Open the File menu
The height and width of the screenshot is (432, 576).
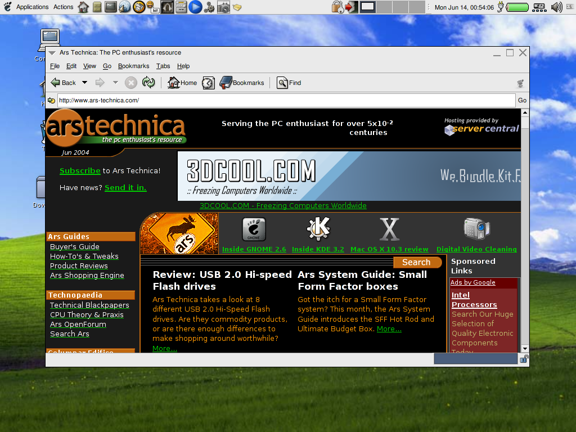click(55, 66)
